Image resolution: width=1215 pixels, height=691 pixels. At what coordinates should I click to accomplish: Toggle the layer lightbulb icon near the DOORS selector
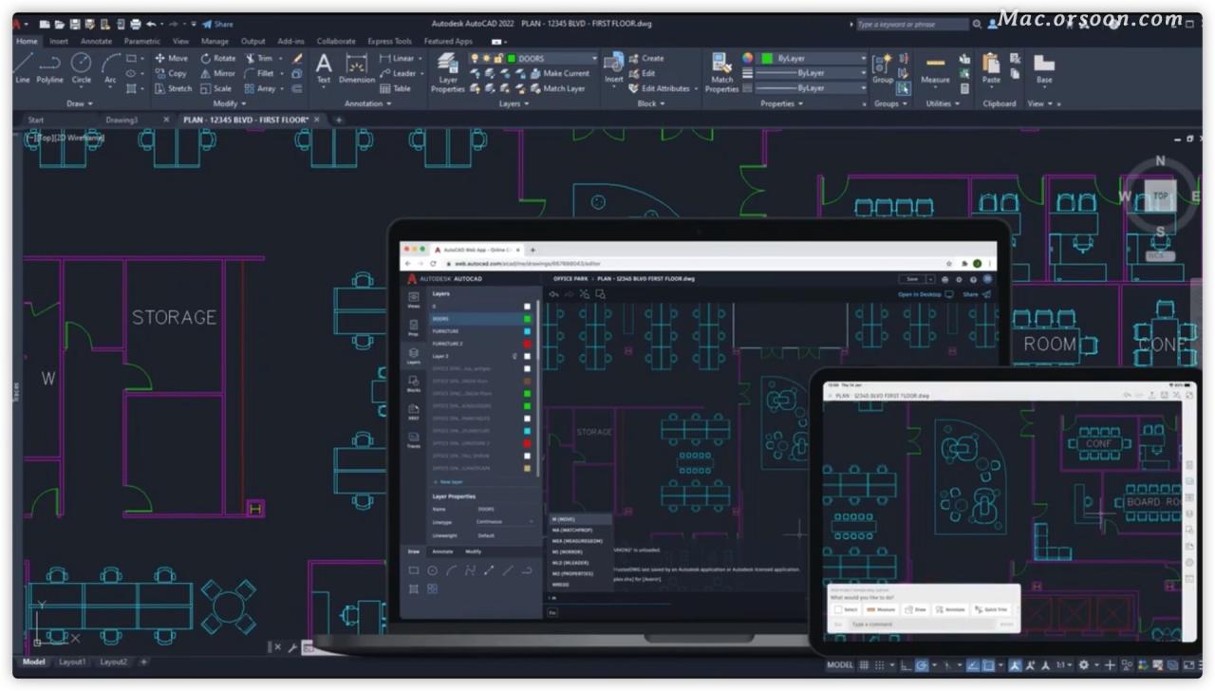(474, 57)
